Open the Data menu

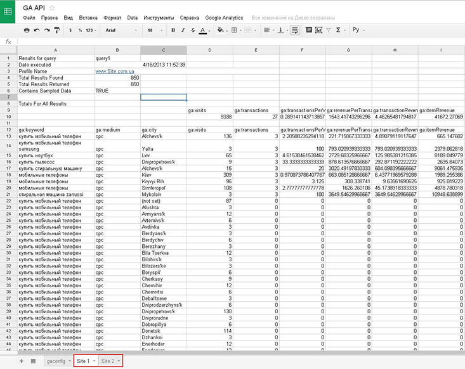coord(132,18)
